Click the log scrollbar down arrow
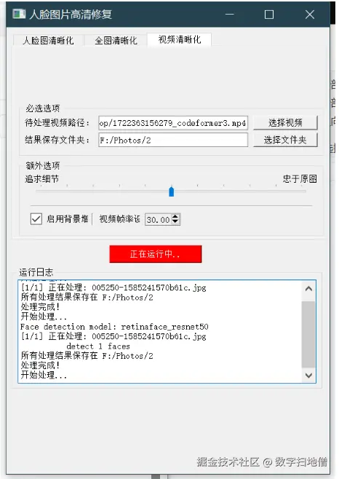 tap(308, 375)
